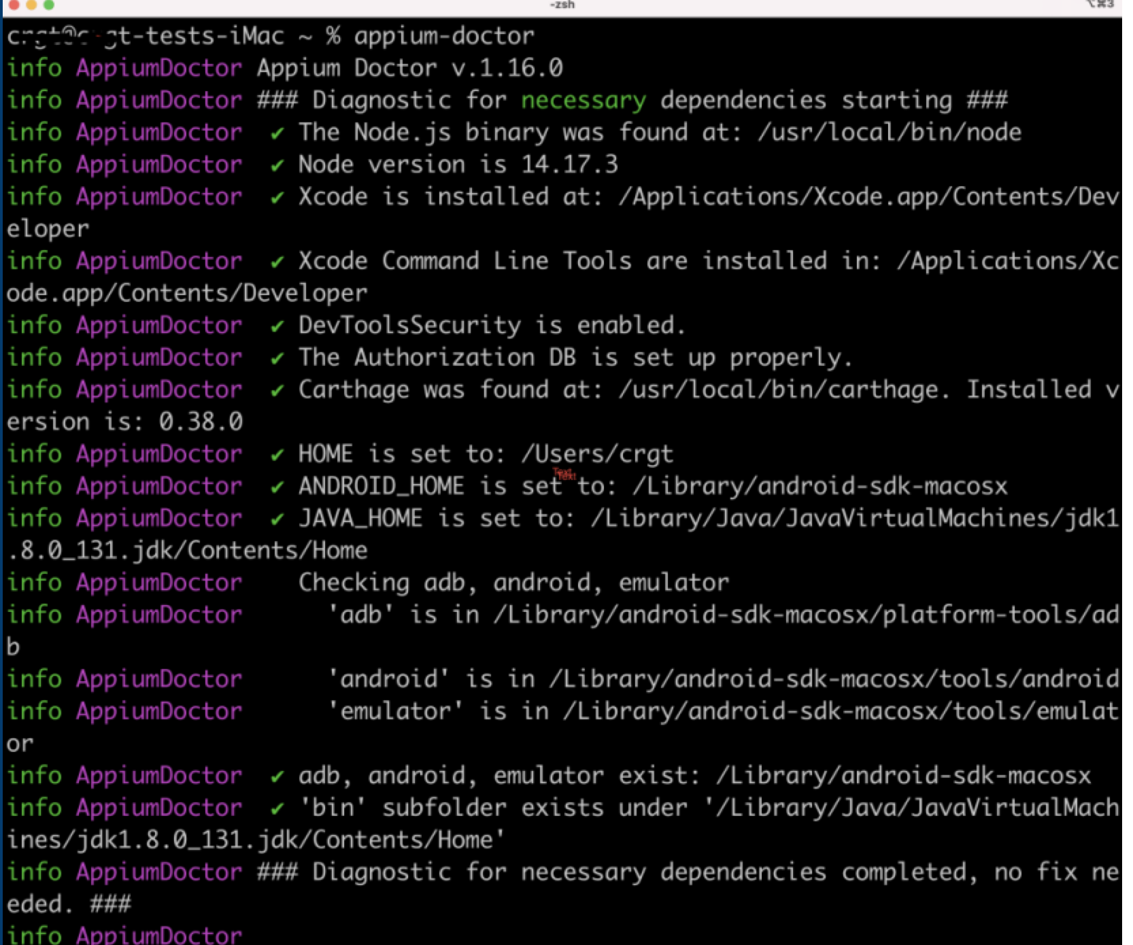Click 'Xcode Command Line Tools' text

(465, 261)
